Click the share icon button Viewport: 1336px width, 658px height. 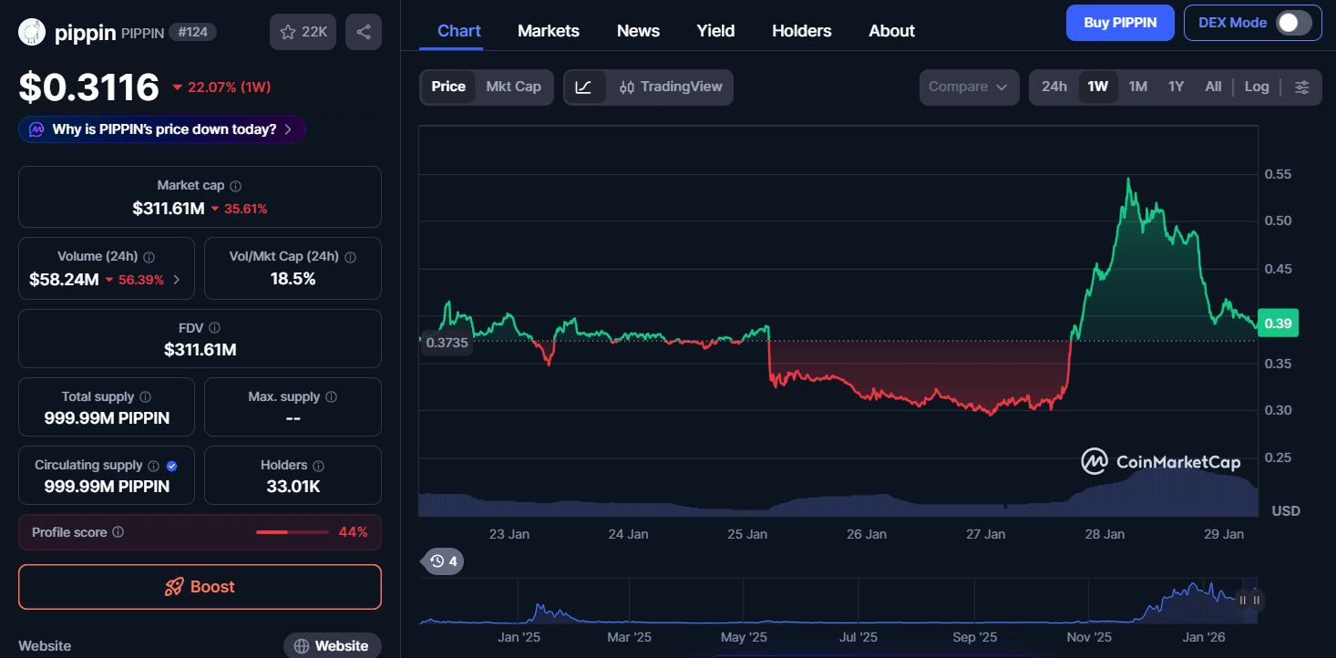pos(364,32)
